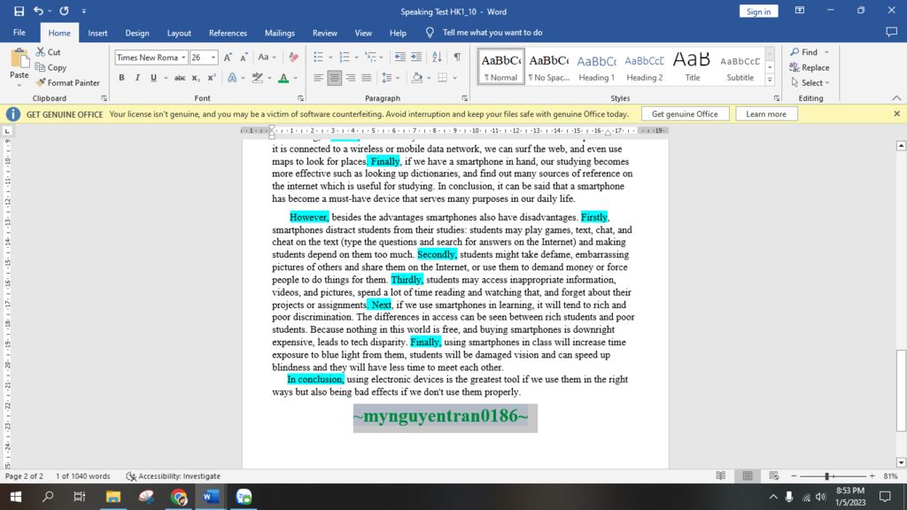
Task: Toggle show paragraph marks
Action: click(457, 58)
